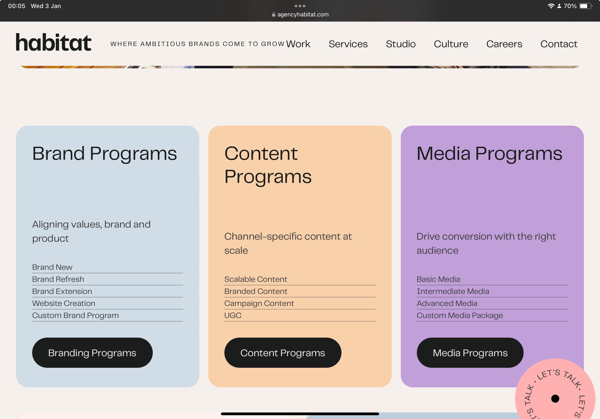600x419 pixels.
Task: Click the agencyhabitat.com address bar
Action: [x=303, y=15]
